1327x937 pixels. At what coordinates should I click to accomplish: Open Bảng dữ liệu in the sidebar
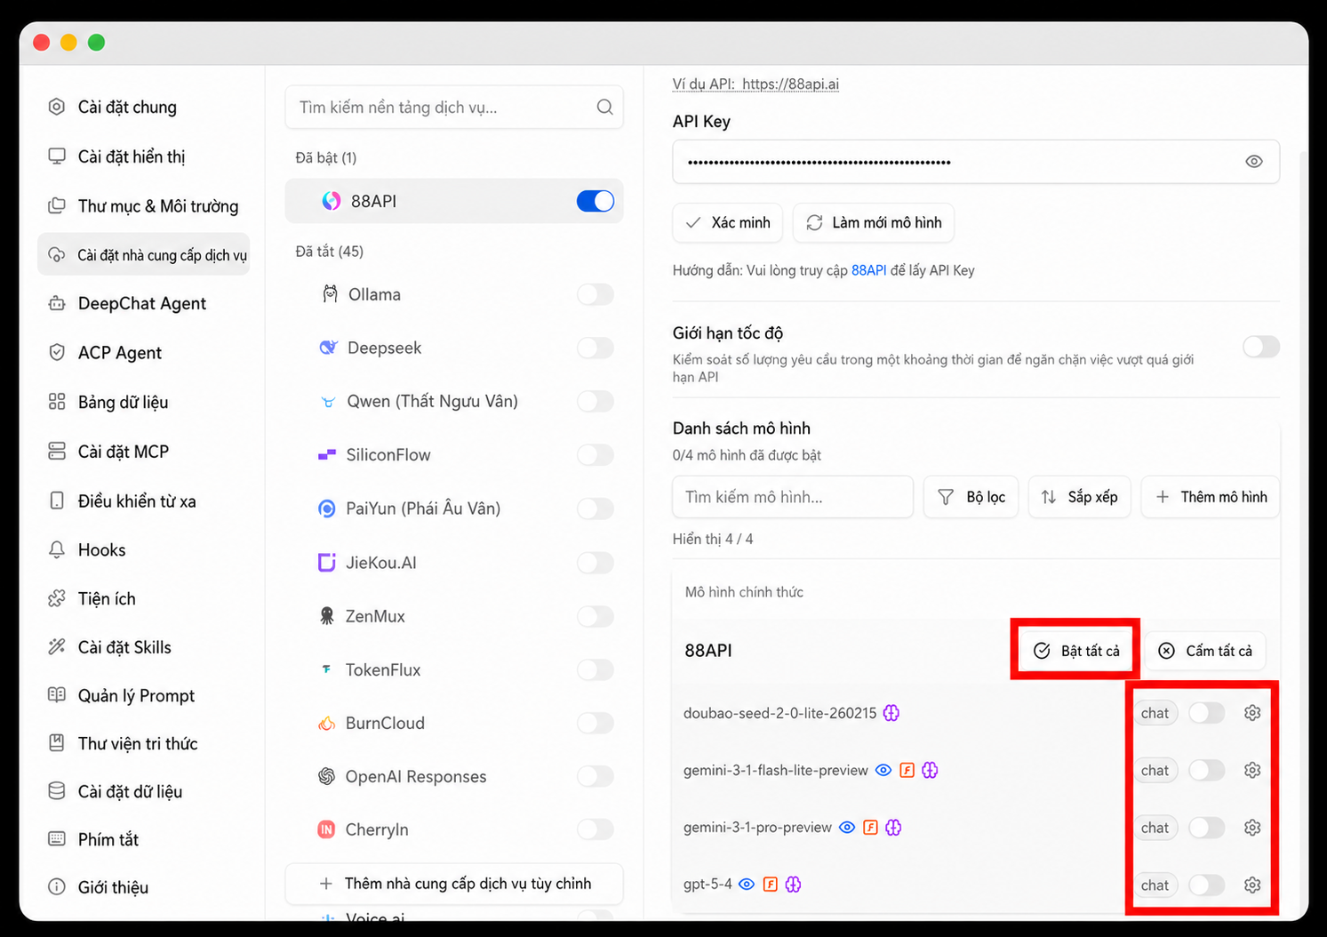point(143,402)
